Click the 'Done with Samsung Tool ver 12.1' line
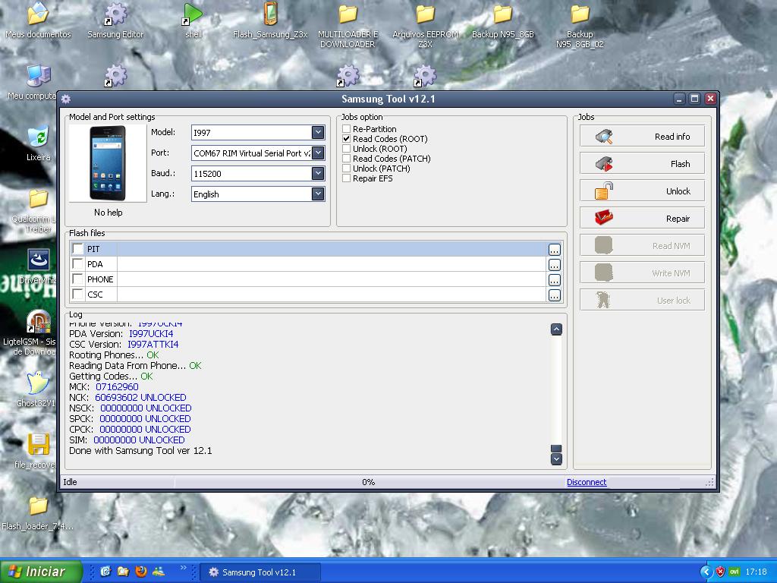 [140, 451]
